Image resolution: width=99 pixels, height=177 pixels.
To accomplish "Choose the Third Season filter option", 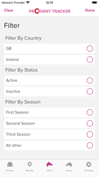I will pyautogui.click(x=90, y=134).
